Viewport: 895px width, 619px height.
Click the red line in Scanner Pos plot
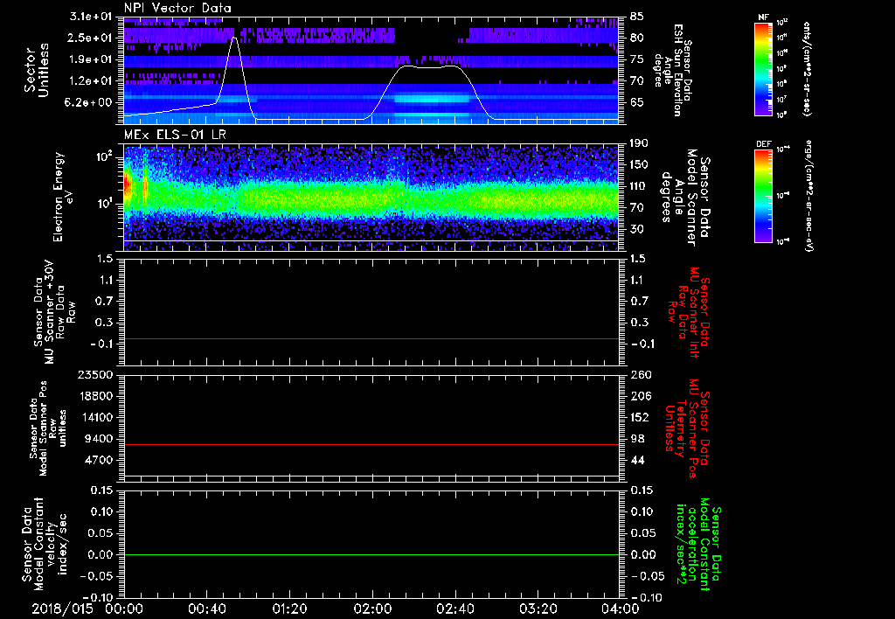click(371, 444)
